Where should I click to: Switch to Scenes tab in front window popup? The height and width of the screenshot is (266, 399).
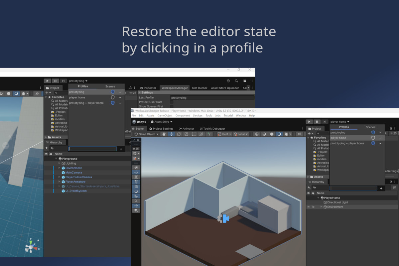point(370,127)
